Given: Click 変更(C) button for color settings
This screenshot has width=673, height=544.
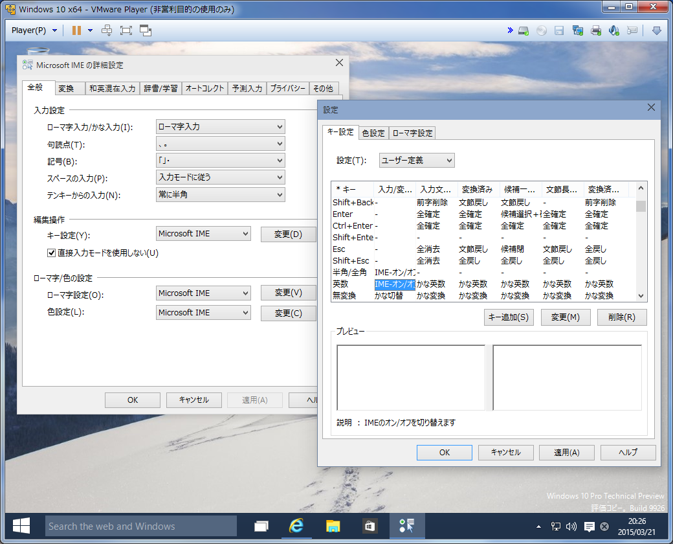Looking at the screenshot, I should (288, 313).
